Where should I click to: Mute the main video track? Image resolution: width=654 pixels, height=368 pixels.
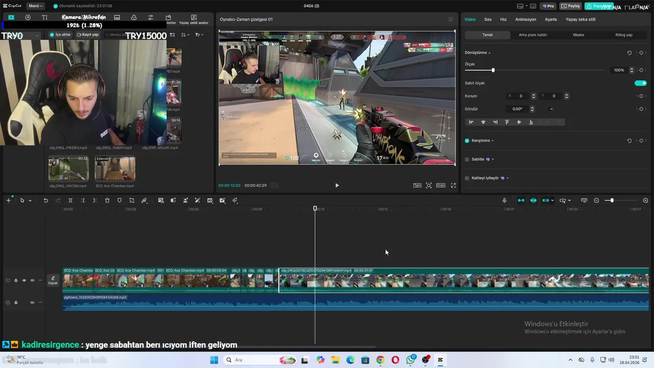point(32,280)
